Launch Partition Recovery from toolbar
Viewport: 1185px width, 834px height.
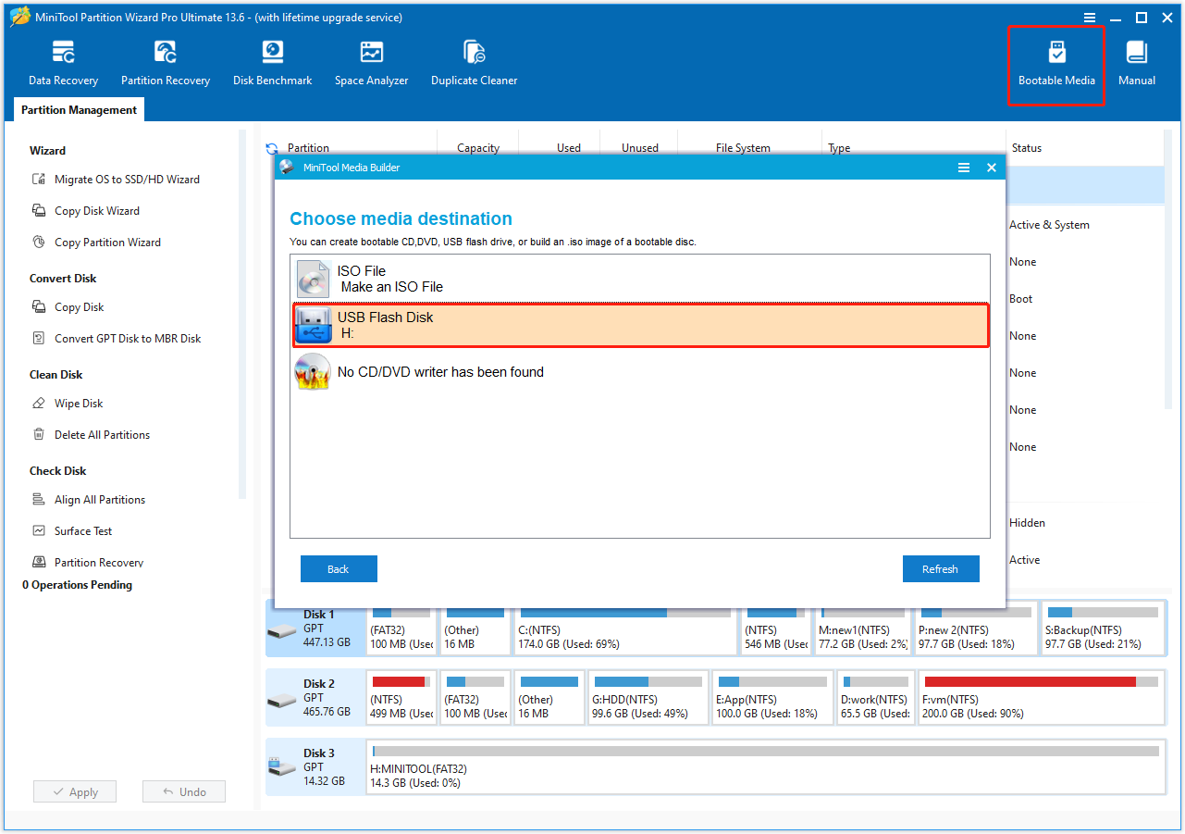166,64
